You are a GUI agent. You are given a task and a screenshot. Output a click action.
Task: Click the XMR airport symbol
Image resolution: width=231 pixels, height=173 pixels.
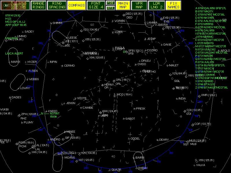pos(199,96)
